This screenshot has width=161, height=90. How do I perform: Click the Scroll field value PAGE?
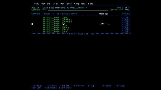tap(127, 10)
